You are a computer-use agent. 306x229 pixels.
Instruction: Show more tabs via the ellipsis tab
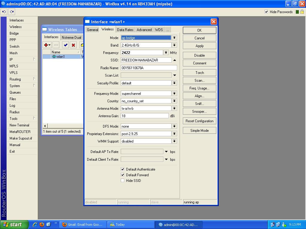click(168, 30)
